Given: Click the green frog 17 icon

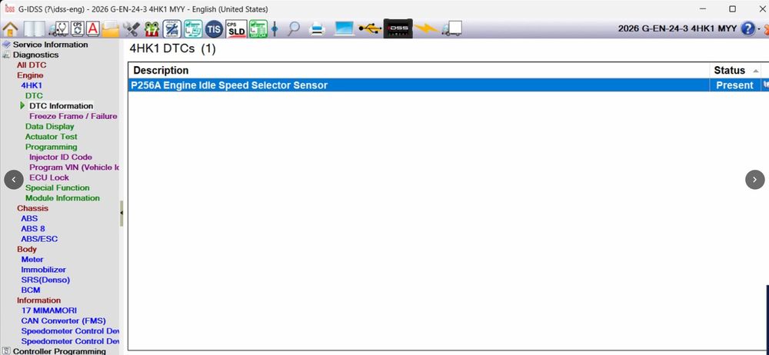Looking at the screenshot, I should click(x=151, y=29).
